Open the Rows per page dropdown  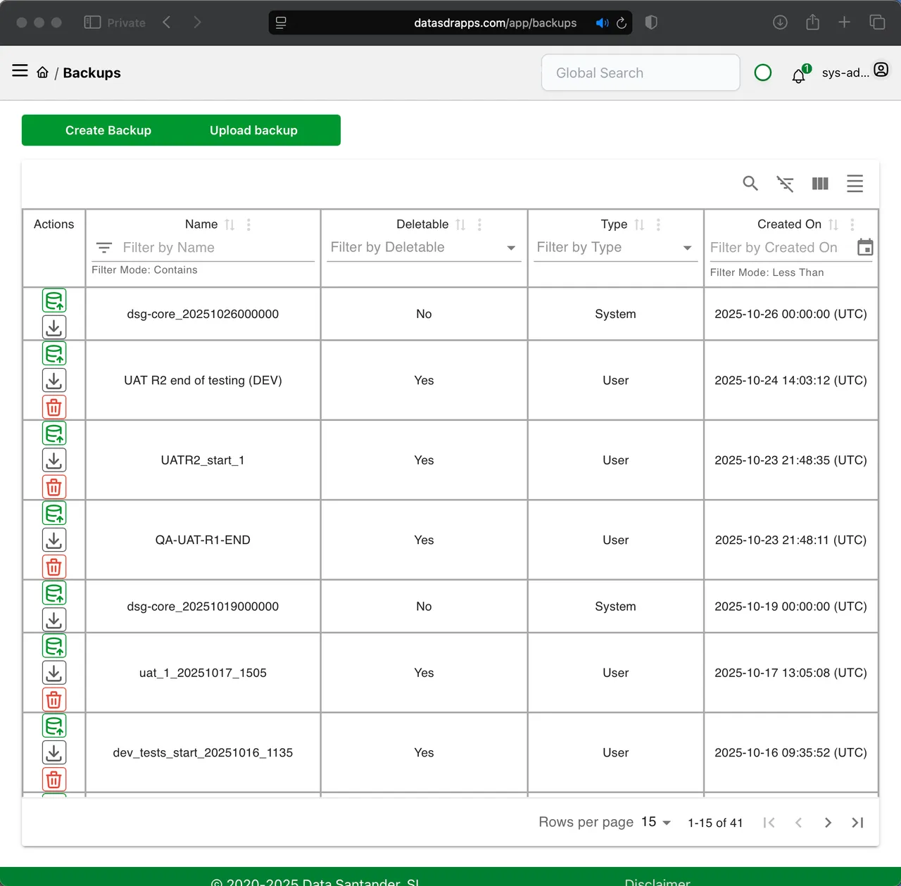pyautogui.click(x=655, y=822)
